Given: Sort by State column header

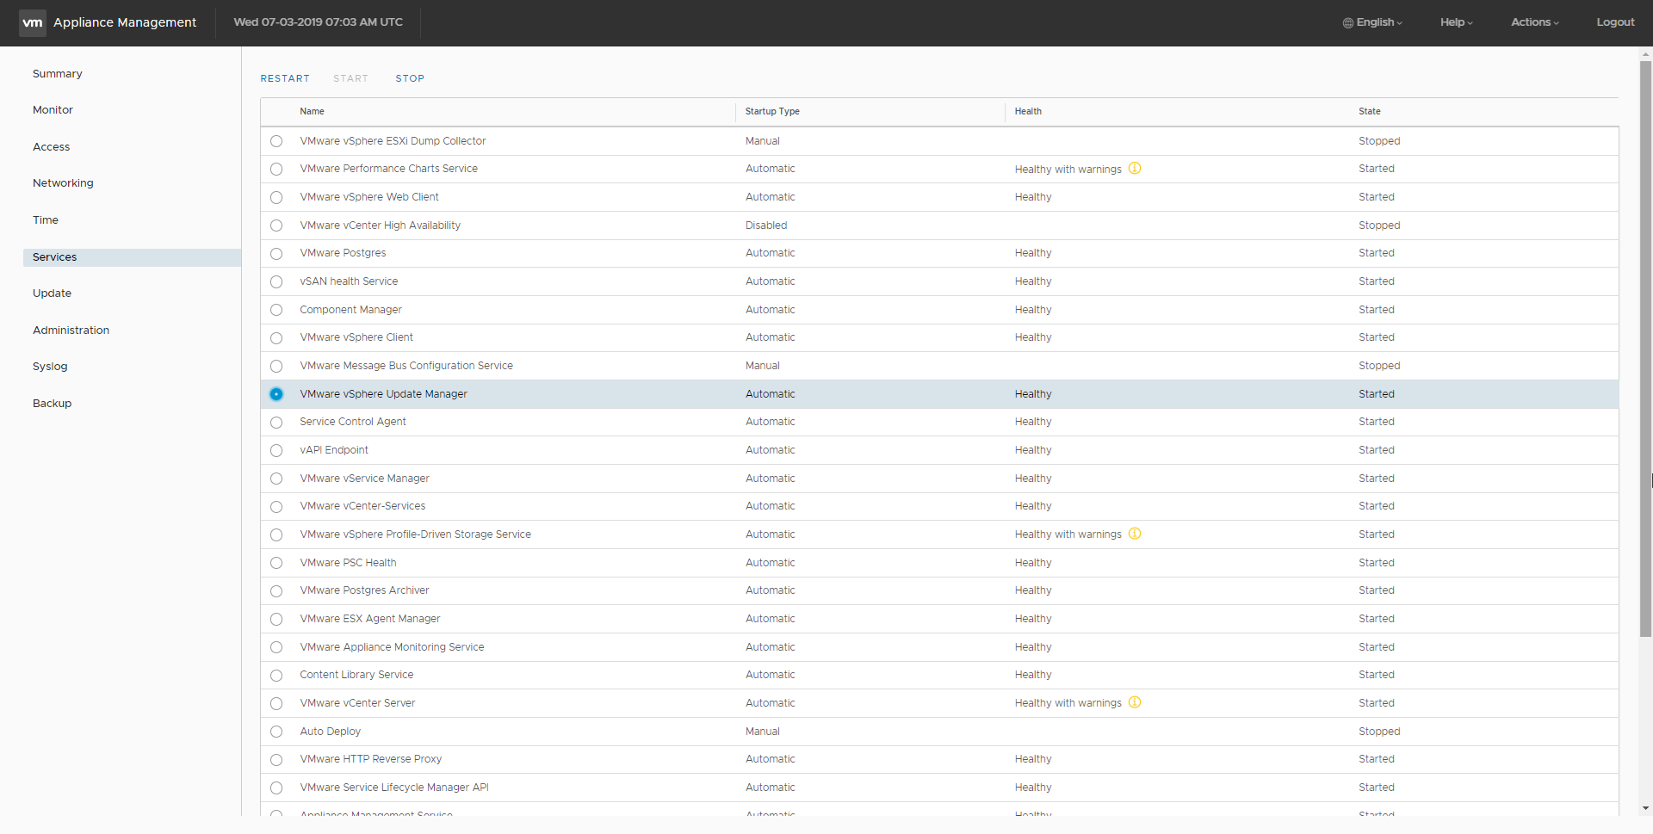Looking at the screenshot, I should [x=1370, y=112].
